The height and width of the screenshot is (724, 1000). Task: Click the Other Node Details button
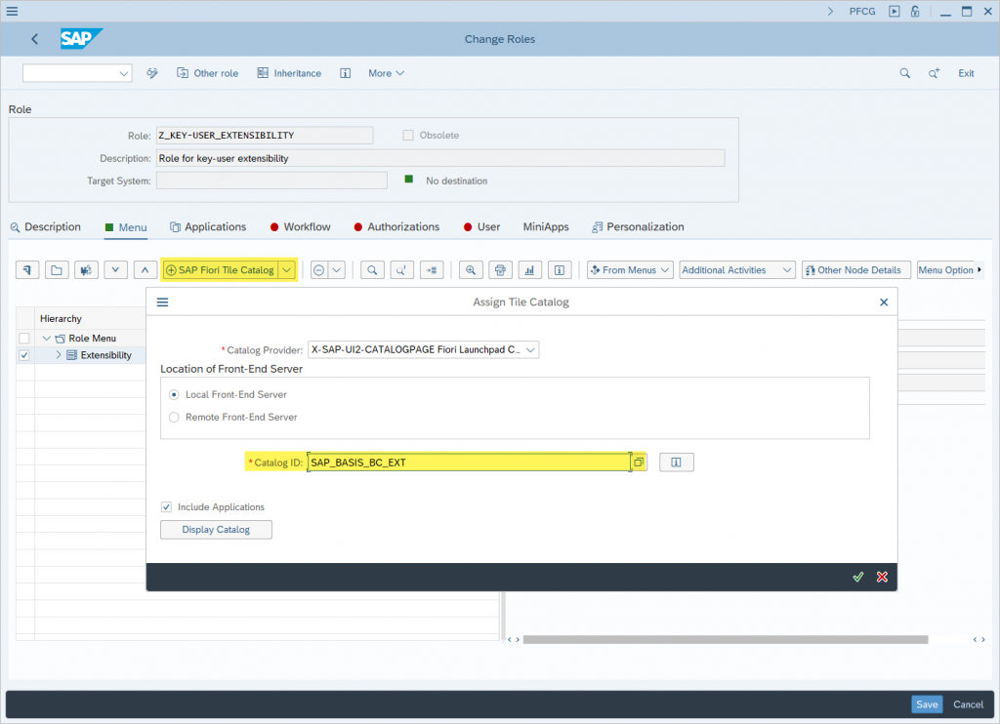(x=854, y=270)
